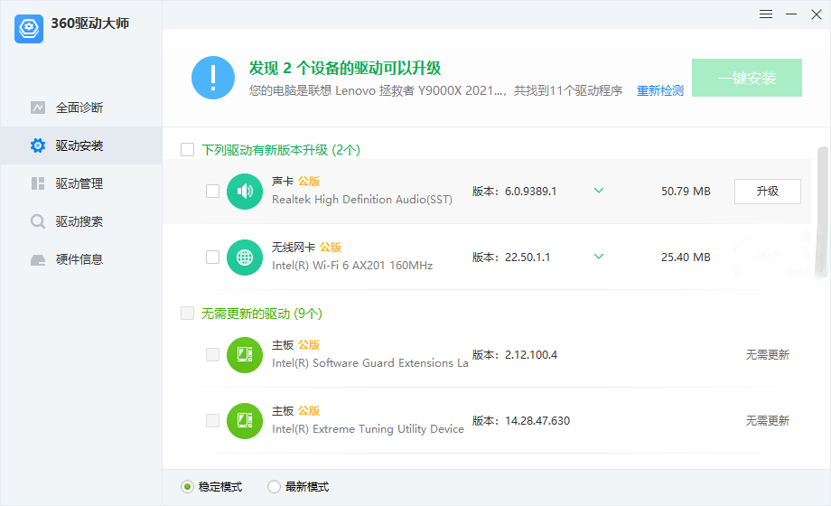Click the Realtek sound card speaker icon
The width and height of the screenshot is (831, 506).
[245, 192]
